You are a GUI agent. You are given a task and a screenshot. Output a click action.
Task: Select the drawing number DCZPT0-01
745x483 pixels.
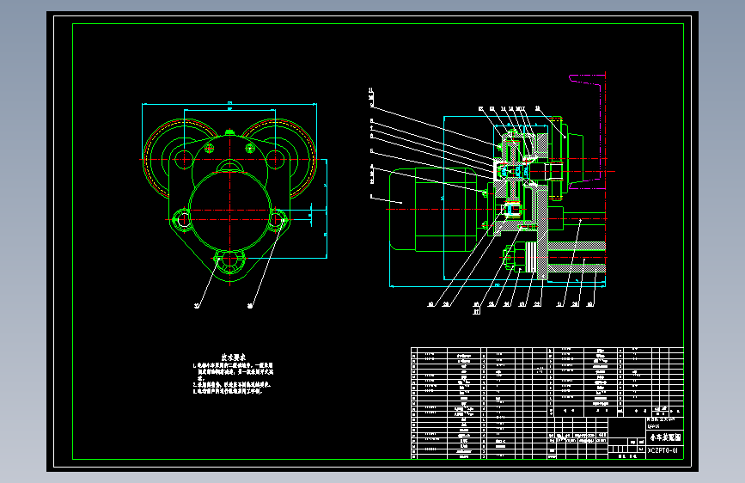click(x=663, y=450)
